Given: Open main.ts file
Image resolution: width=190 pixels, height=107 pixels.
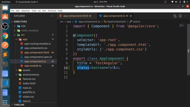Looking at the screenshot, I should tap(27, 88).
